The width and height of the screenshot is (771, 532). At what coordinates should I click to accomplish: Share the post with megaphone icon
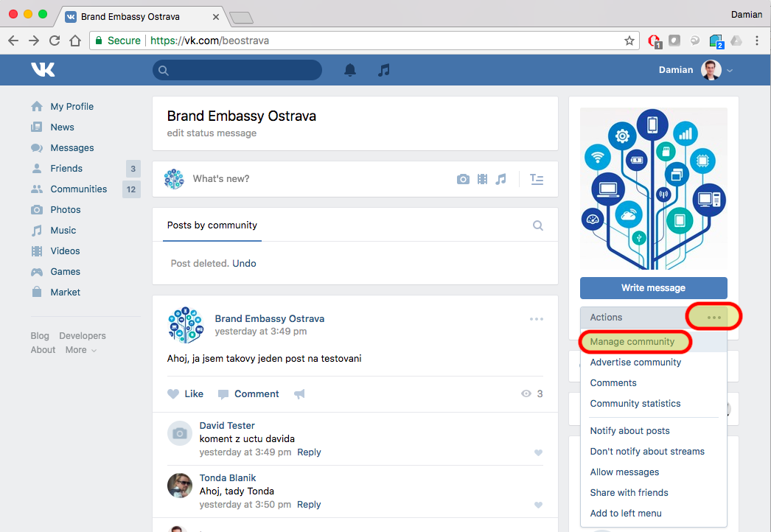(299, 393)
